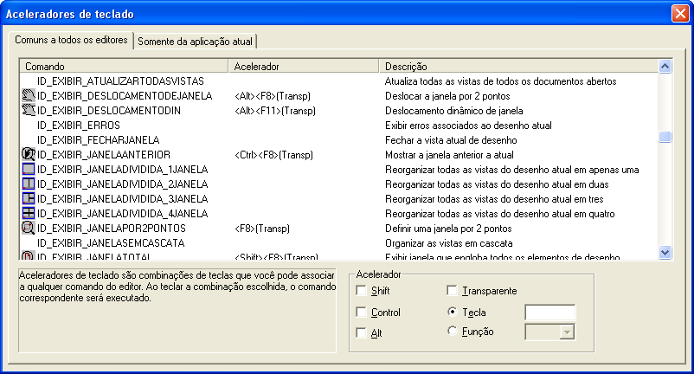Open the Comuns a todos os editores tab

pos(72,41)
